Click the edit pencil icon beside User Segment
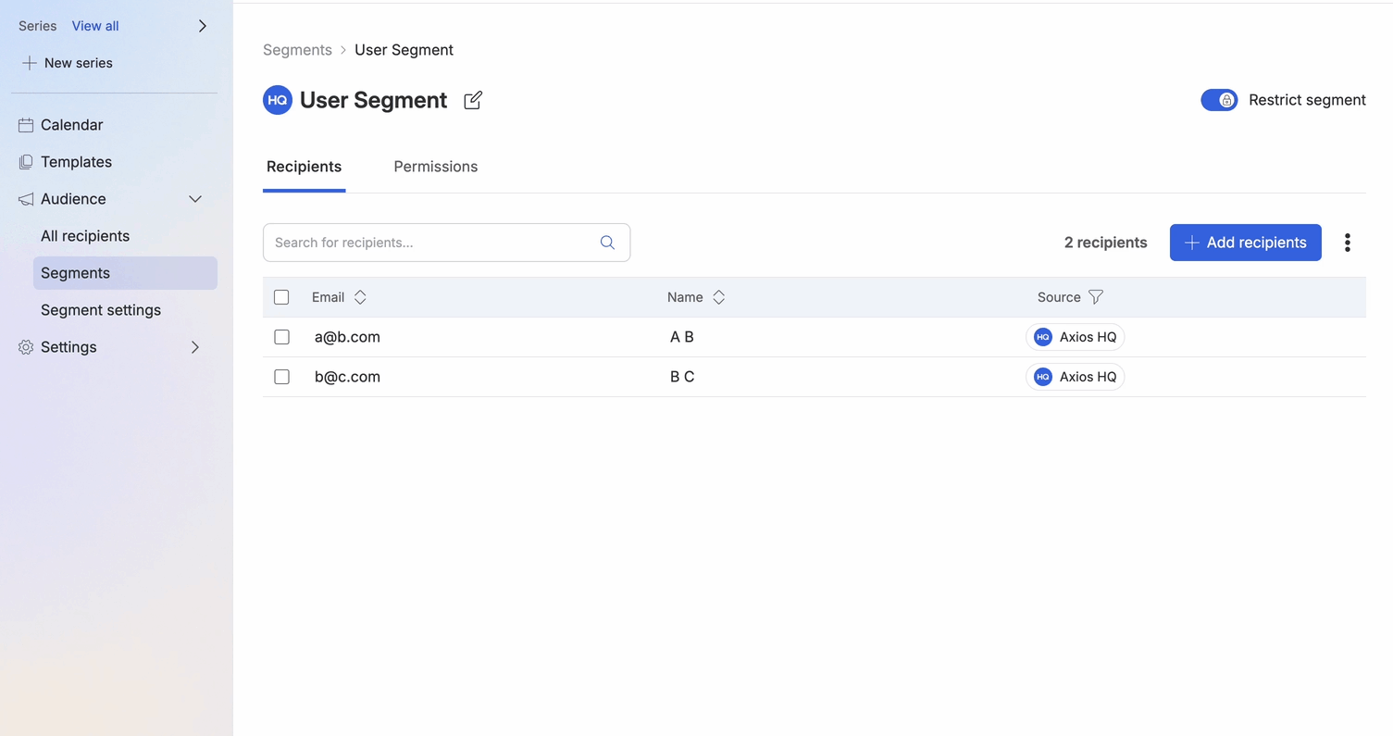 (473, 100)
